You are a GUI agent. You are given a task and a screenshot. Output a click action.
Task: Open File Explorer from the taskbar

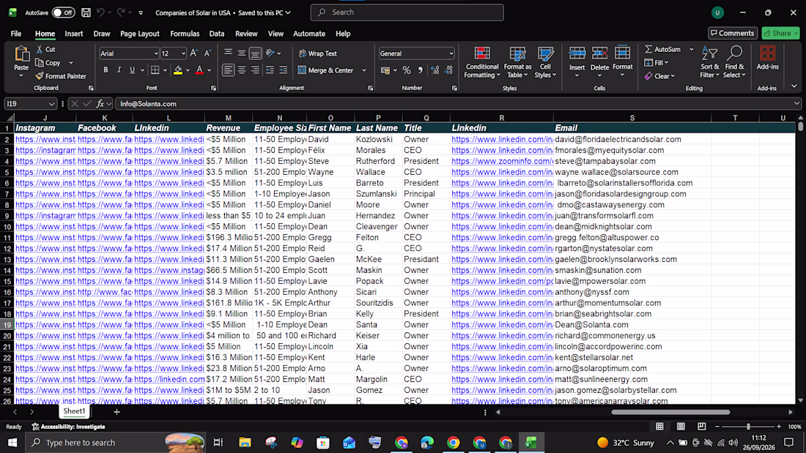pyautogui.click(x=245, y=442)
